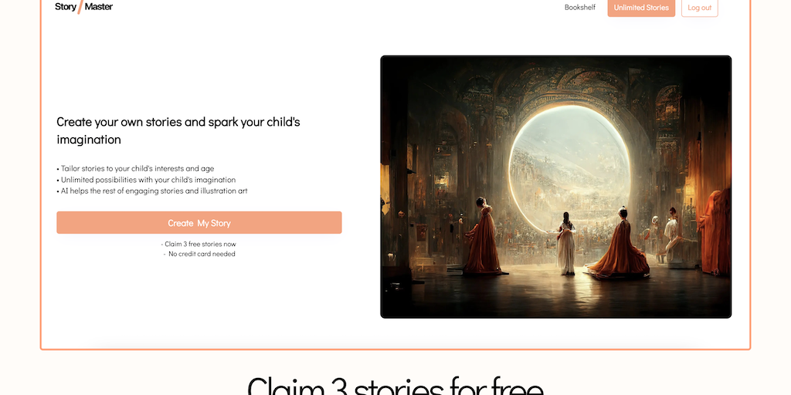The height and width of the screenshot is (395, 791).
Task: Click the orange curtain at the illustration's right edge
Action: 715,231
